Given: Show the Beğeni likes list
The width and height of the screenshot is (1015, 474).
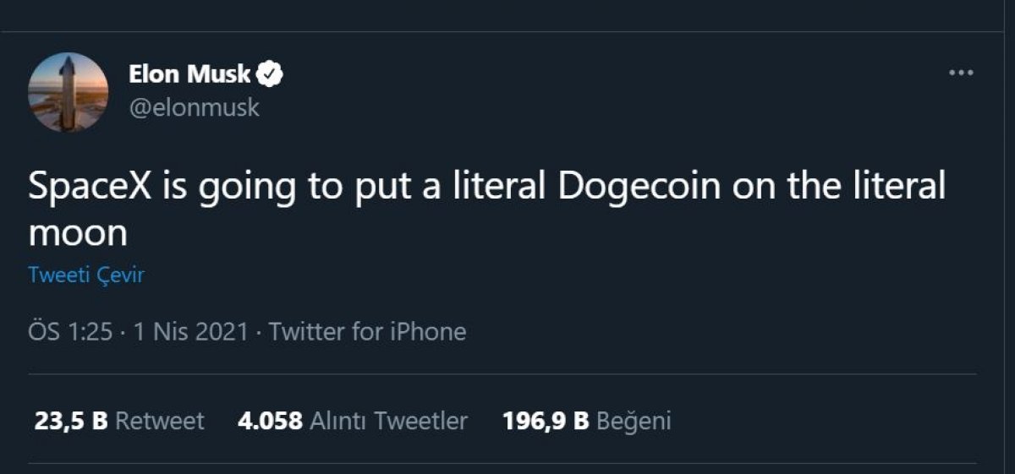Looking at the screenshot, I should (x=634, y=421).
